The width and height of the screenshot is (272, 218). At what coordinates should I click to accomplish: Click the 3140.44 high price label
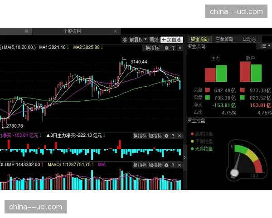[x=139, y=62]
